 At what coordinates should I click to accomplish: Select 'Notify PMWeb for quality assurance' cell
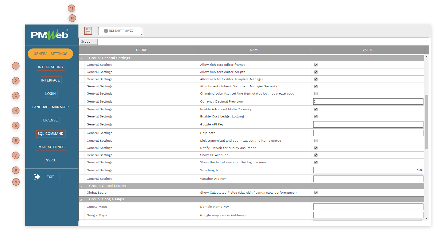click(255, 148)
